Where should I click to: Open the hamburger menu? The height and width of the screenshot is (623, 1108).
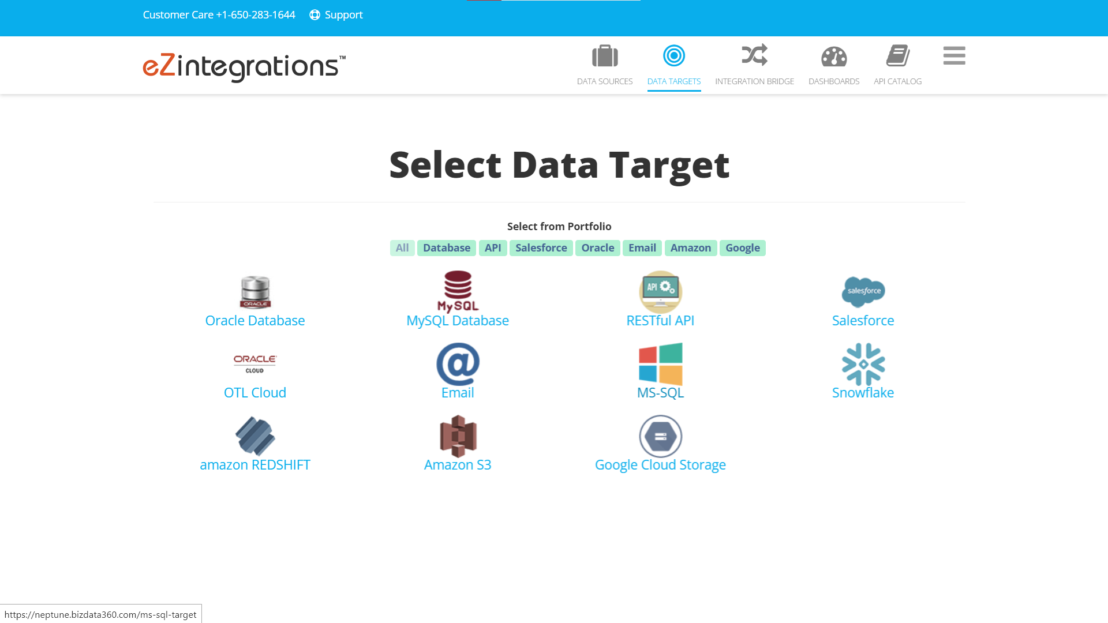pyautogui.click(x=953, y=57)
